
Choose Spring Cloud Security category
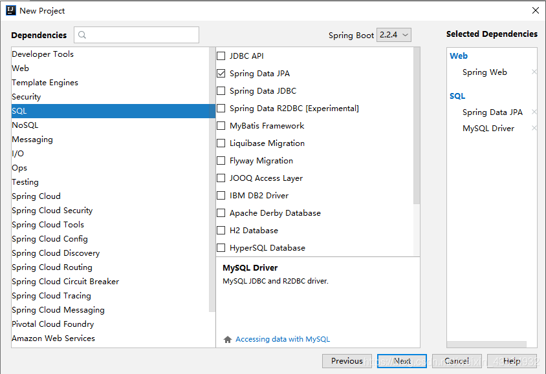(x=110, y=211)
